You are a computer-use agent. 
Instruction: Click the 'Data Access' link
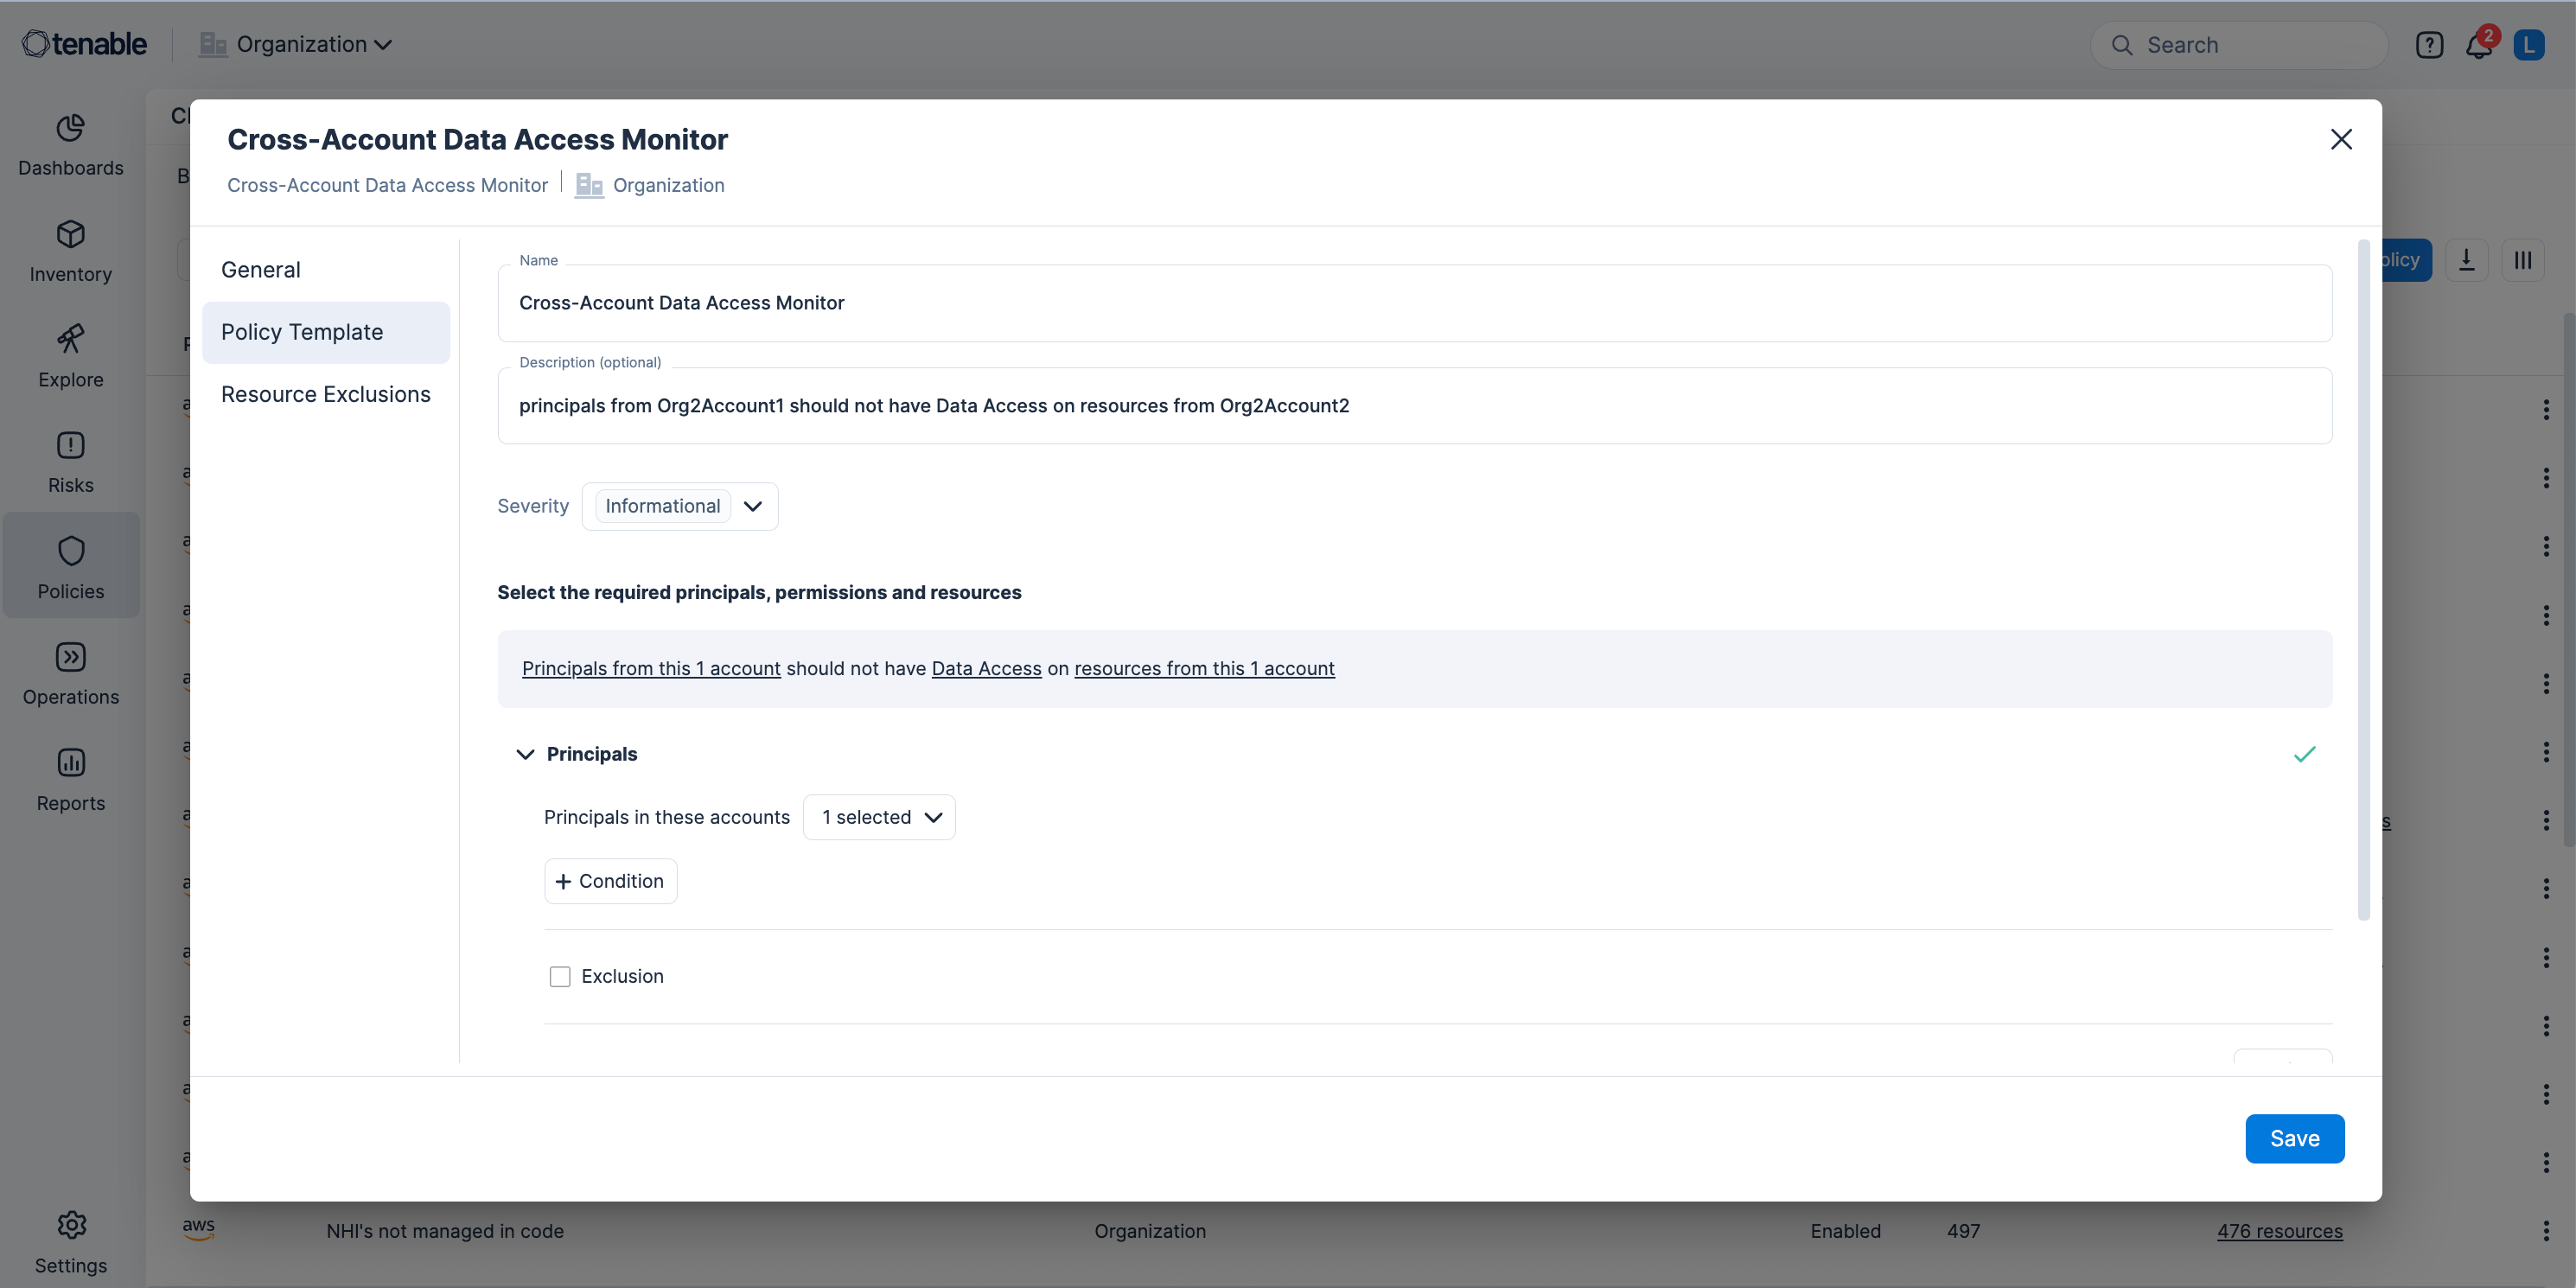[x=986, y=668]
